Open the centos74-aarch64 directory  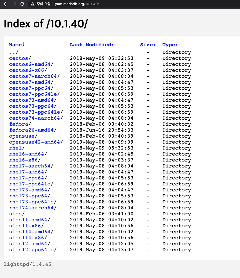(x=35, y=118)
